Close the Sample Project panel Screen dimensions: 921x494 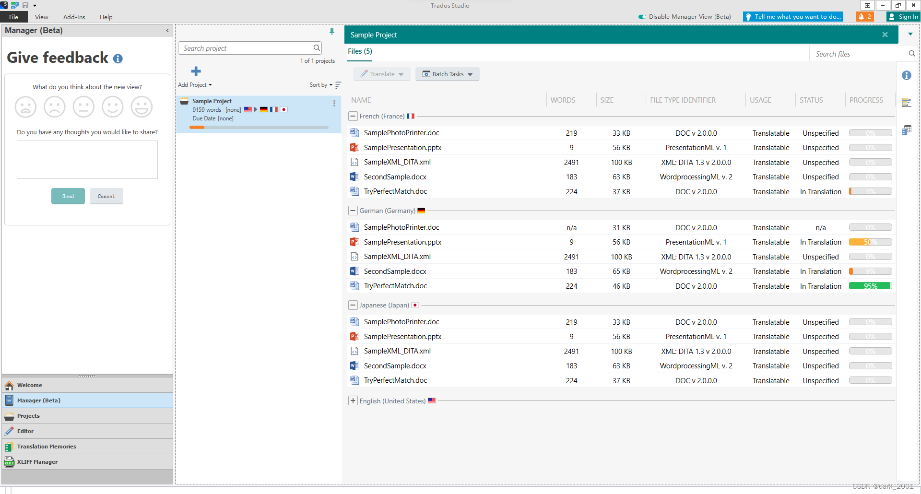click(885, 35)
